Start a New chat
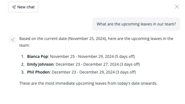185x104 pixels. (x=23, y=7)
